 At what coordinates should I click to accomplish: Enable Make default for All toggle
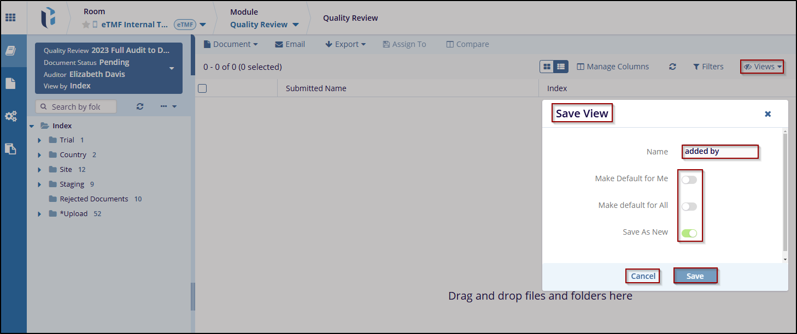coord(689,206)
